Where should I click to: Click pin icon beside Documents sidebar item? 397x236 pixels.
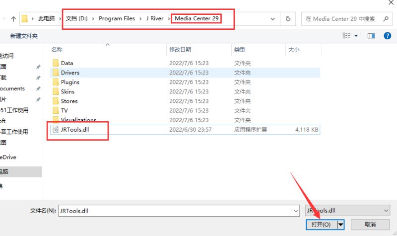(38, 89)
